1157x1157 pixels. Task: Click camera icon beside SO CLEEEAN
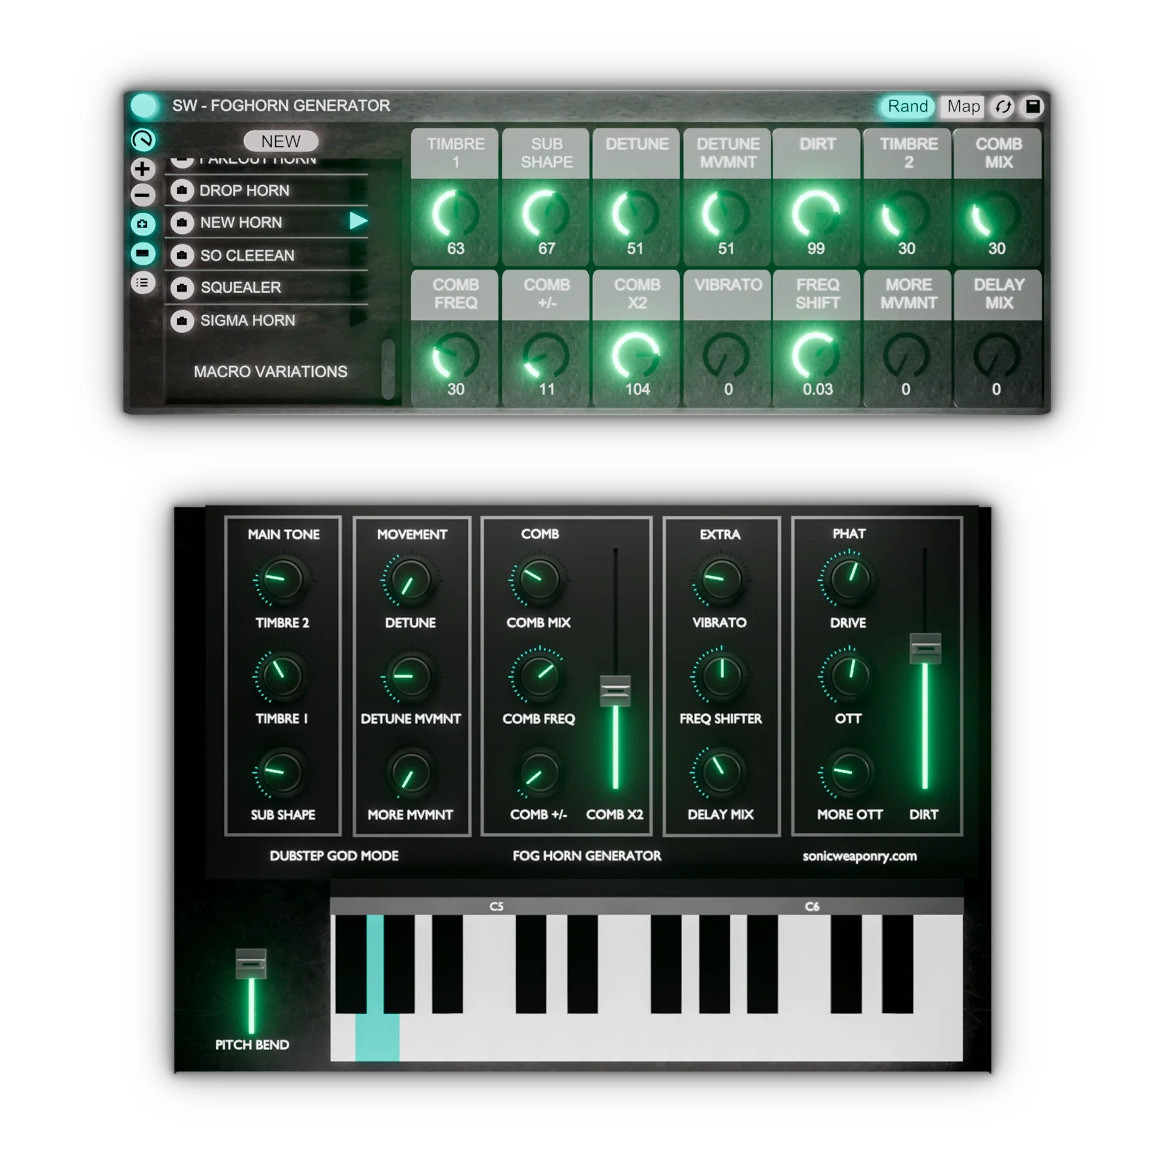click(182, 256)
